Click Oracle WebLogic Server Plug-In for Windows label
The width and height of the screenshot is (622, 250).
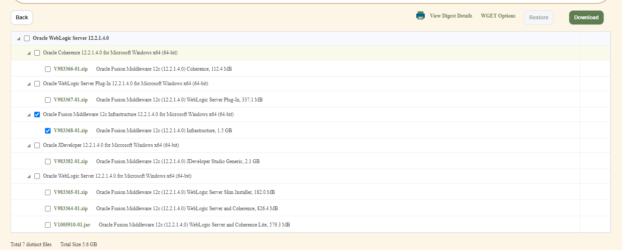click(126, 83)
